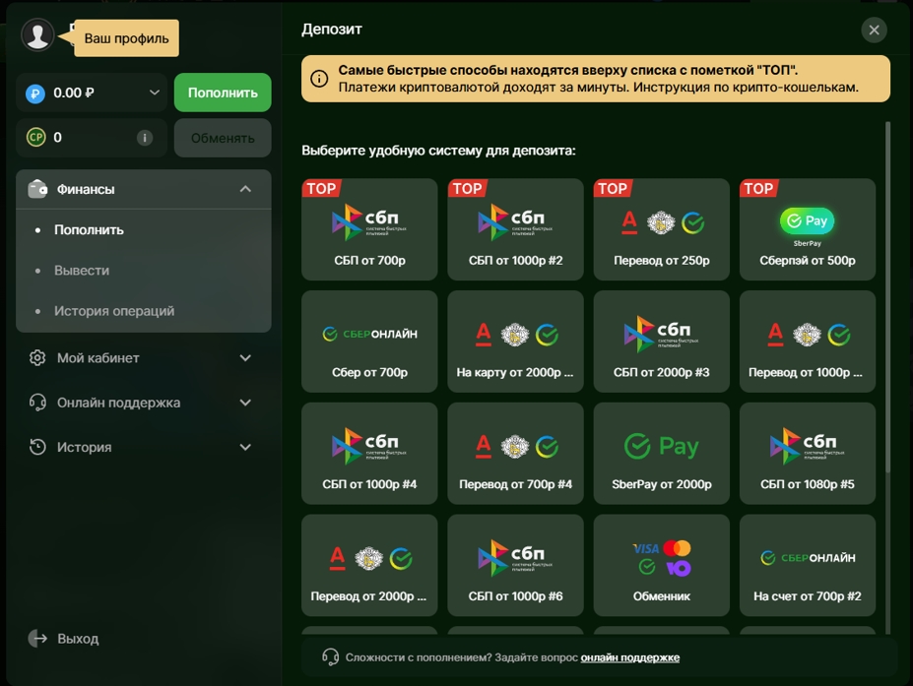Image resolution: width=913 pixels, height=686 pixels.
Task: Click the CP coin balance icon
Action: (36, 138)
